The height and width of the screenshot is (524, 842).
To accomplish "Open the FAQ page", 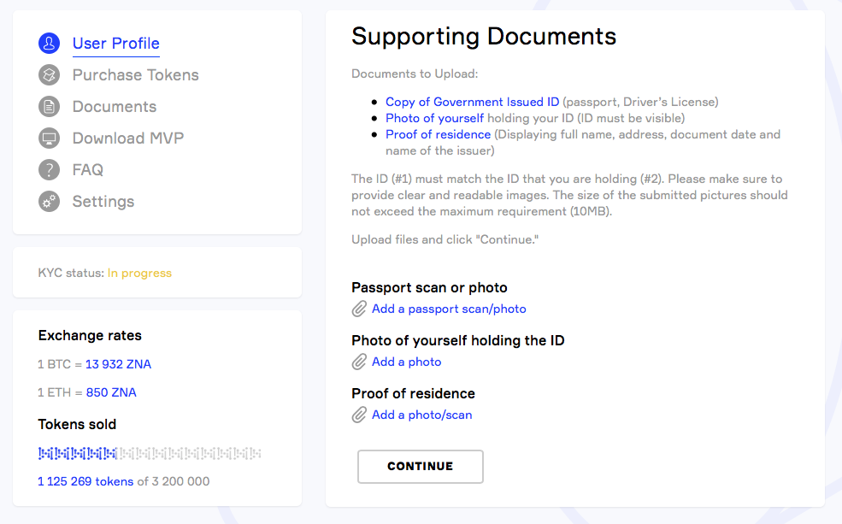I will tap(87, 170).
